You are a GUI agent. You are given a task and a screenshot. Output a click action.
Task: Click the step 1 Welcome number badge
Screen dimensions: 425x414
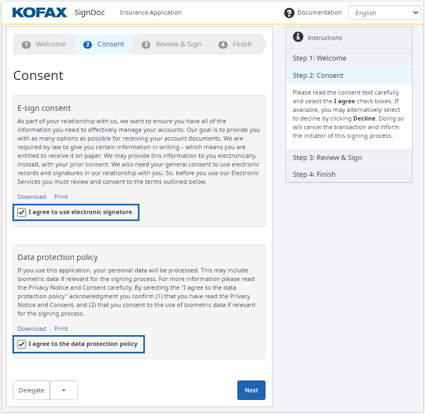tap(26, 45)
